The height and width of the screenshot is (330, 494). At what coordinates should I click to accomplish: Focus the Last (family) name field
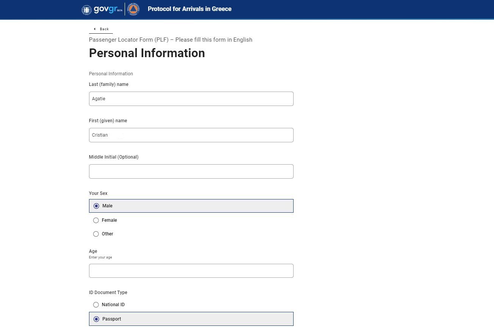[x=191, y=99]
